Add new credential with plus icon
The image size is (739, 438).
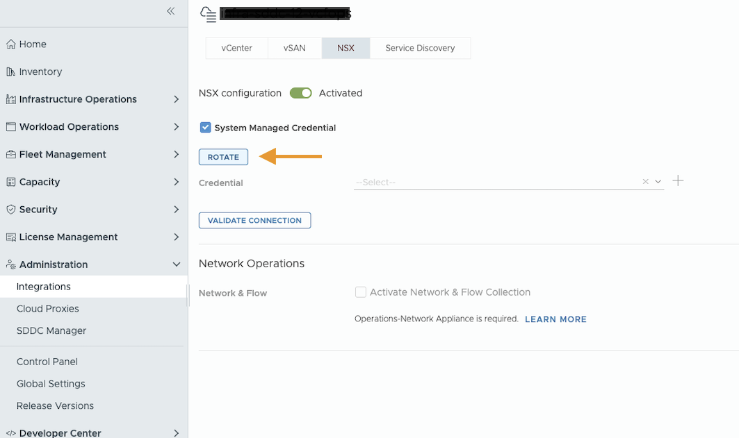679,181
